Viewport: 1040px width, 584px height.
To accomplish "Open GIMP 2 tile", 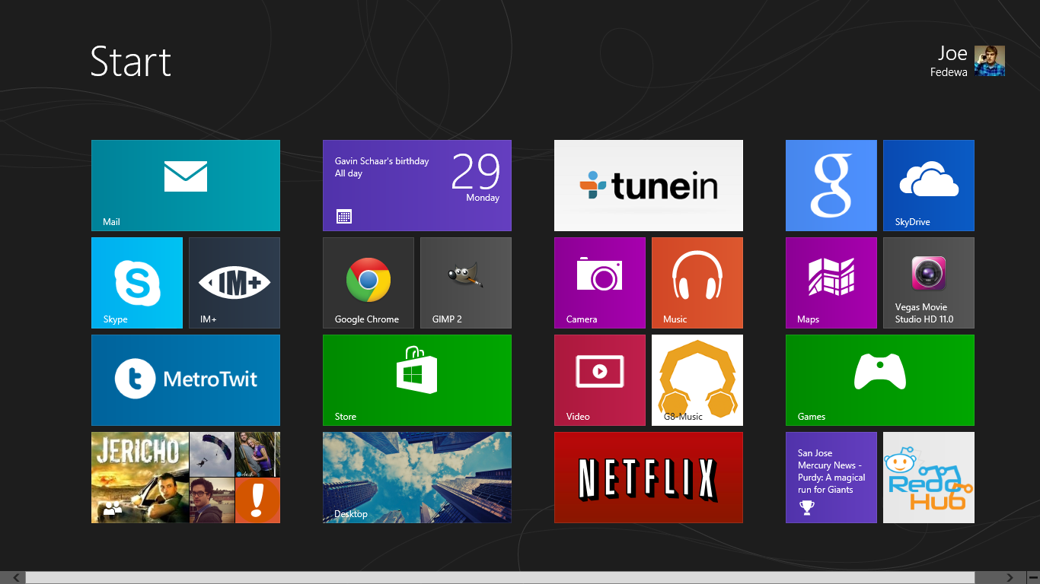I will [x=466, y=282].
